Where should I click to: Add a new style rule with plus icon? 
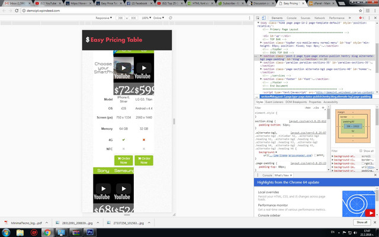(x=323, y=108)
